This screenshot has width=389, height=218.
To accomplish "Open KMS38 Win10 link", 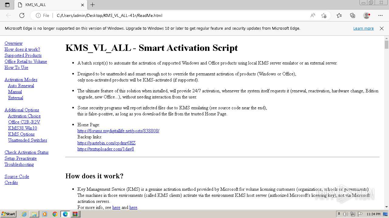I will (22, 128).
